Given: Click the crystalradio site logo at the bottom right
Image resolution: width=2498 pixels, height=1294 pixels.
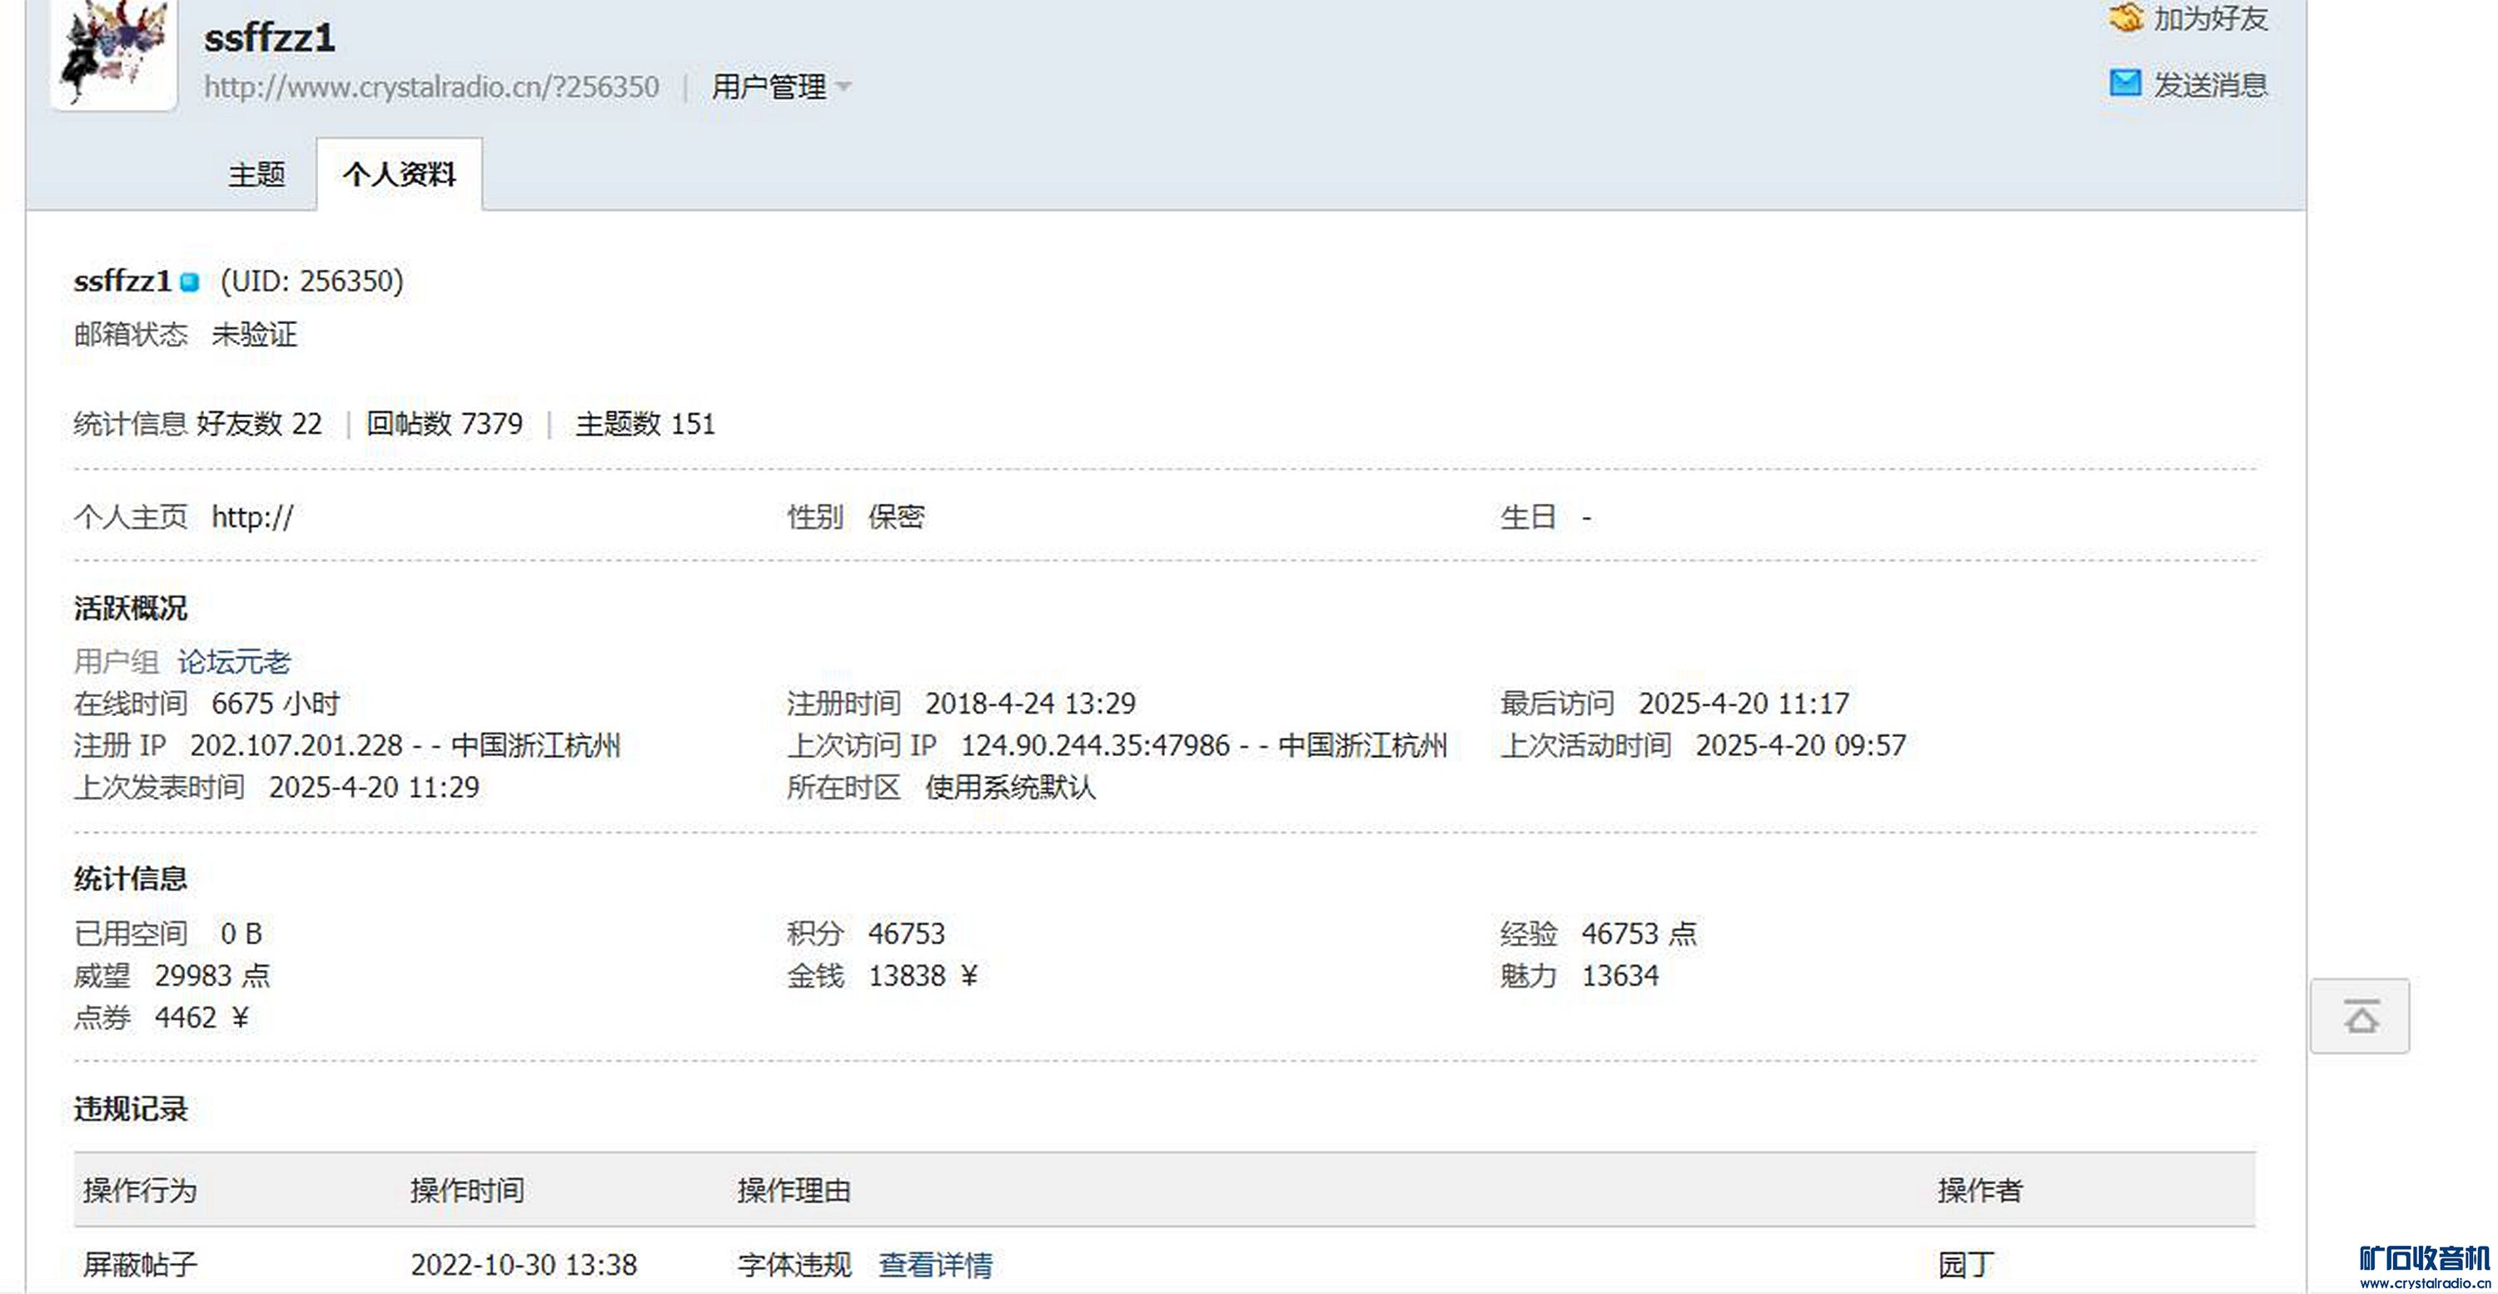Looking at the screenshot, I should [x=2423, y=1265].
